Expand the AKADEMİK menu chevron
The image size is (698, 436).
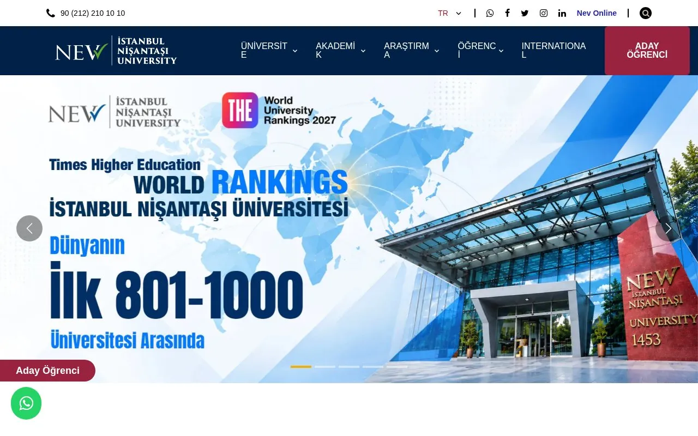pyautogui.click(x=363, y=51)
